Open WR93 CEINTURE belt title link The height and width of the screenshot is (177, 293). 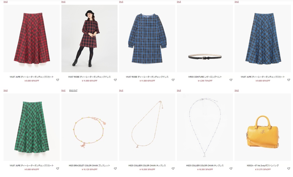coord(205,77)
